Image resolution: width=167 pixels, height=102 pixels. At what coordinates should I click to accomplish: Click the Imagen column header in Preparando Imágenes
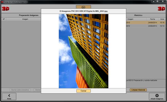pyautogui.click(x=25, y=19)
